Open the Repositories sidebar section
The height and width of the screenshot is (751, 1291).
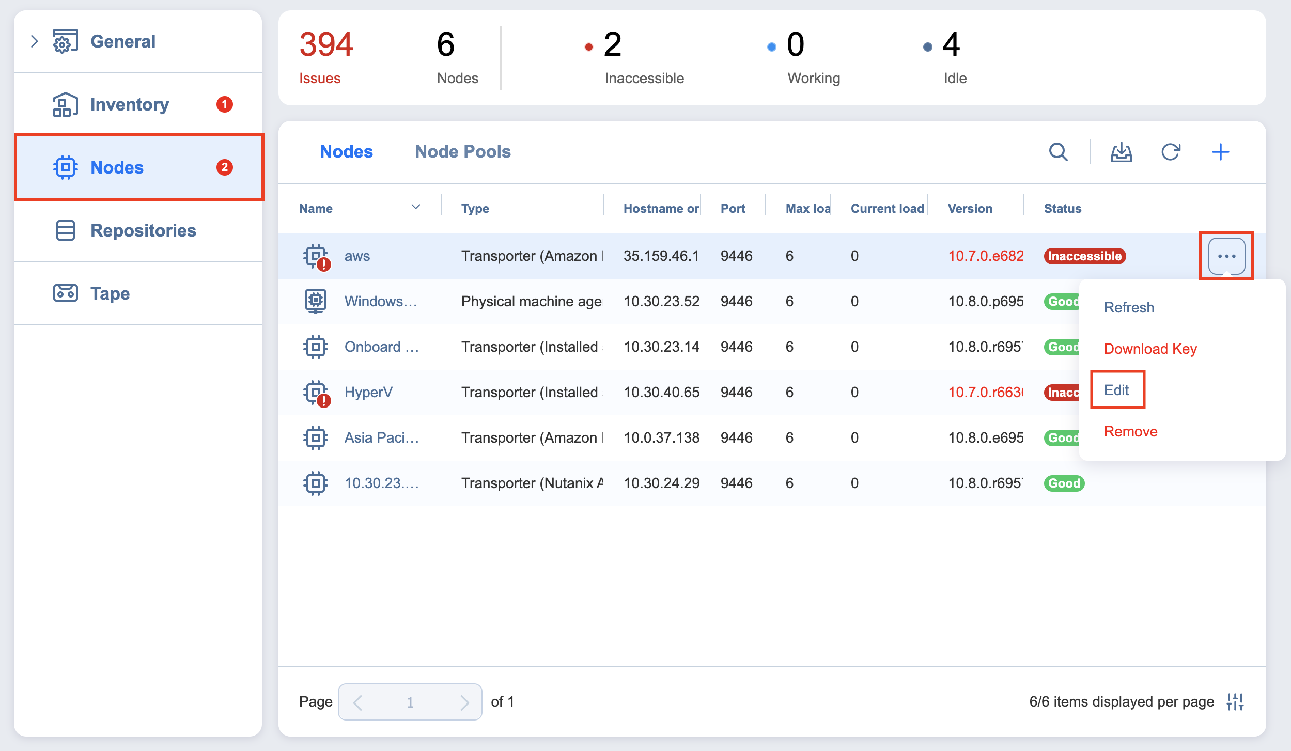(143, 230)
